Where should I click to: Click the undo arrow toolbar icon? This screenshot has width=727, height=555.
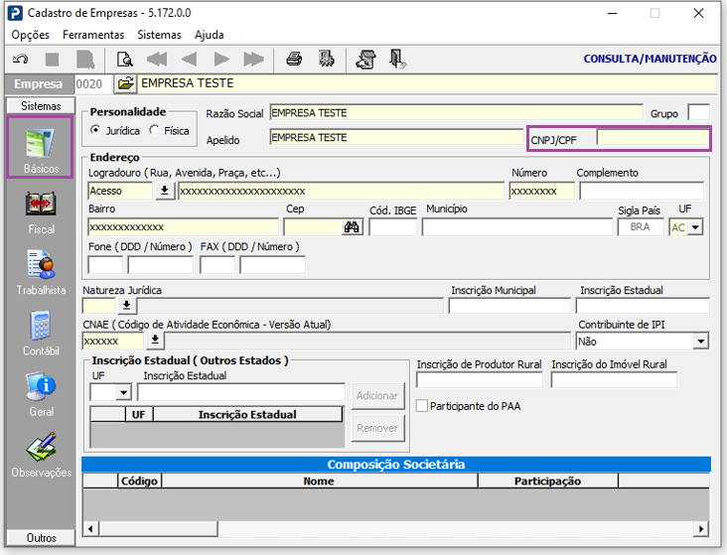[x=21, y=60]
